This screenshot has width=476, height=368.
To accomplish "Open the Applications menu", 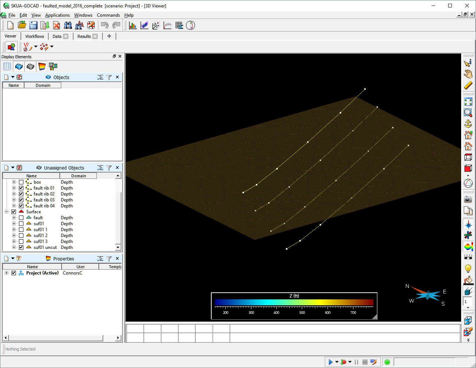I will [58, 15].
